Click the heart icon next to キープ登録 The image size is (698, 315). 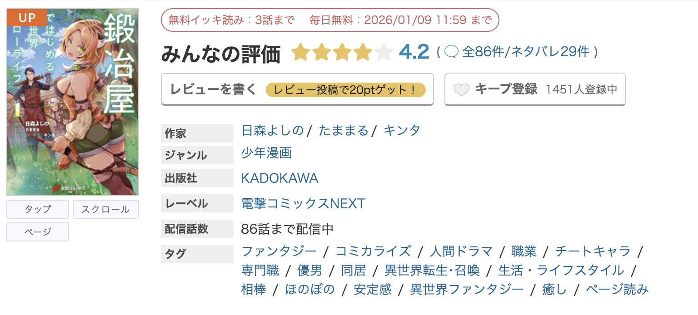tap(462, 89)
